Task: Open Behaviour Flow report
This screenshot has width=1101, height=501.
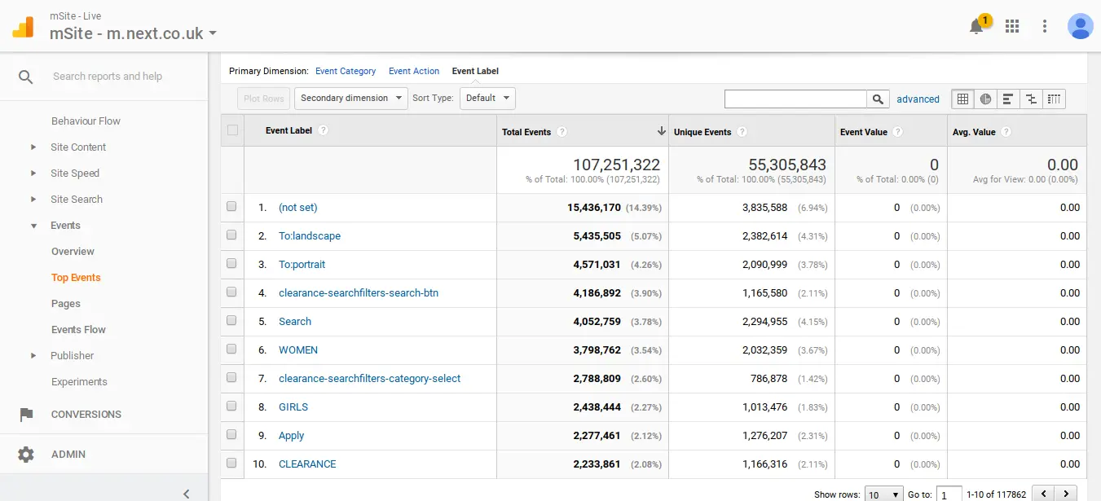Action: tap(86, 121)
